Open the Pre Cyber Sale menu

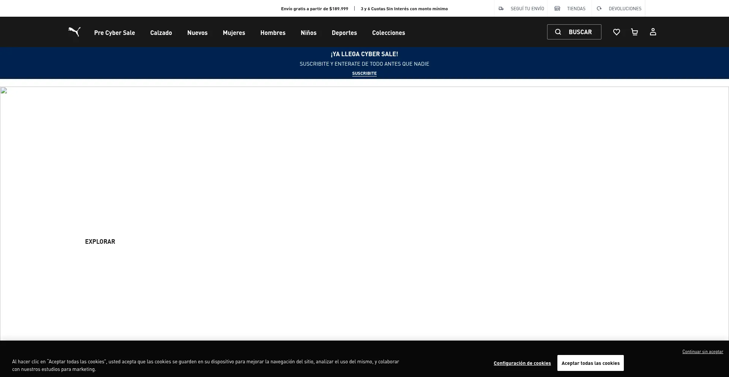click(x=114, y=33)
